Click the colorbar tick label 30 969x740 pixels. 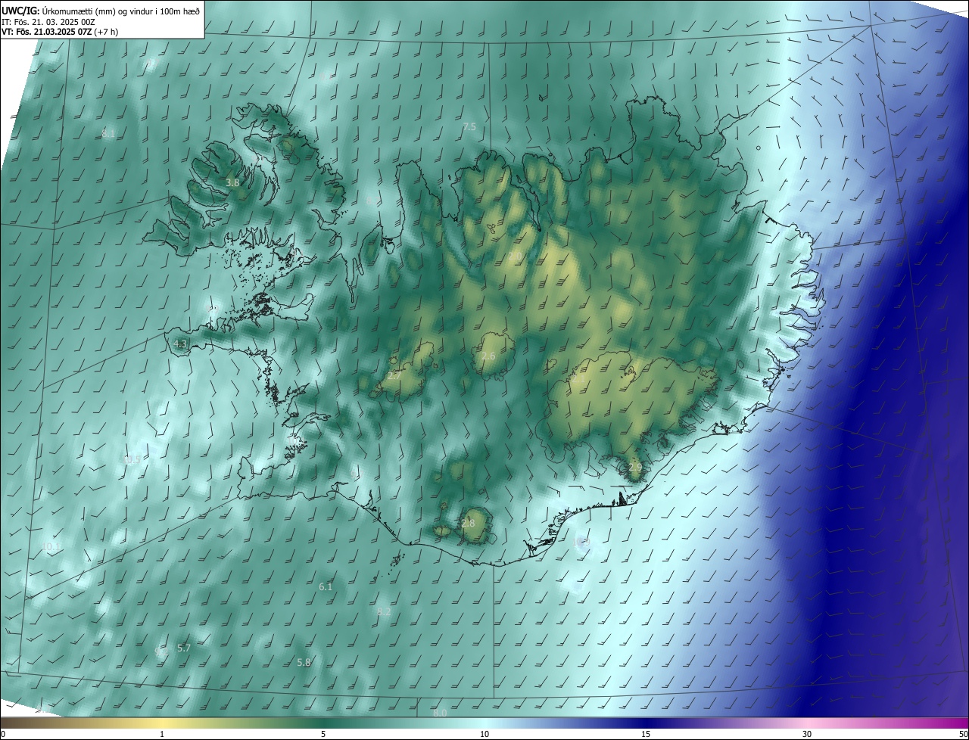pos(807,734)
